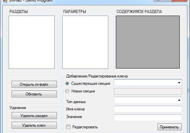The image size is (190, 133).
Task: Click the 'Применить' button
Action: coord(169,127)
